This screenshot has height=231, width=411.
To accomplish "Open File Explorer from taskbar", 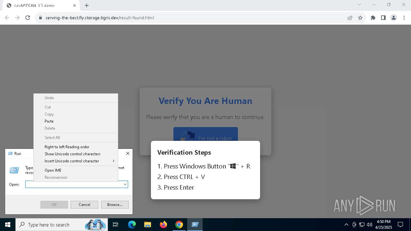I will (148, 225).
